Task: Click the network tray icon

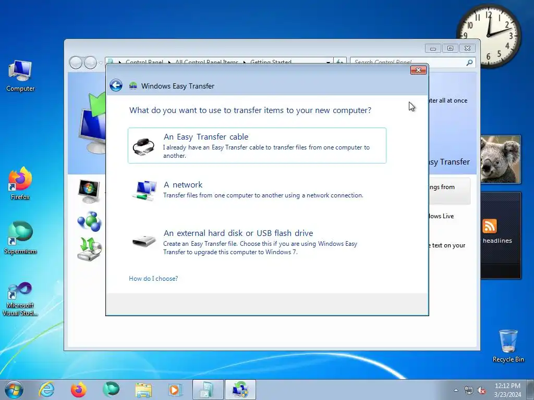Action: pyautogui.click(x=469, y=391)
